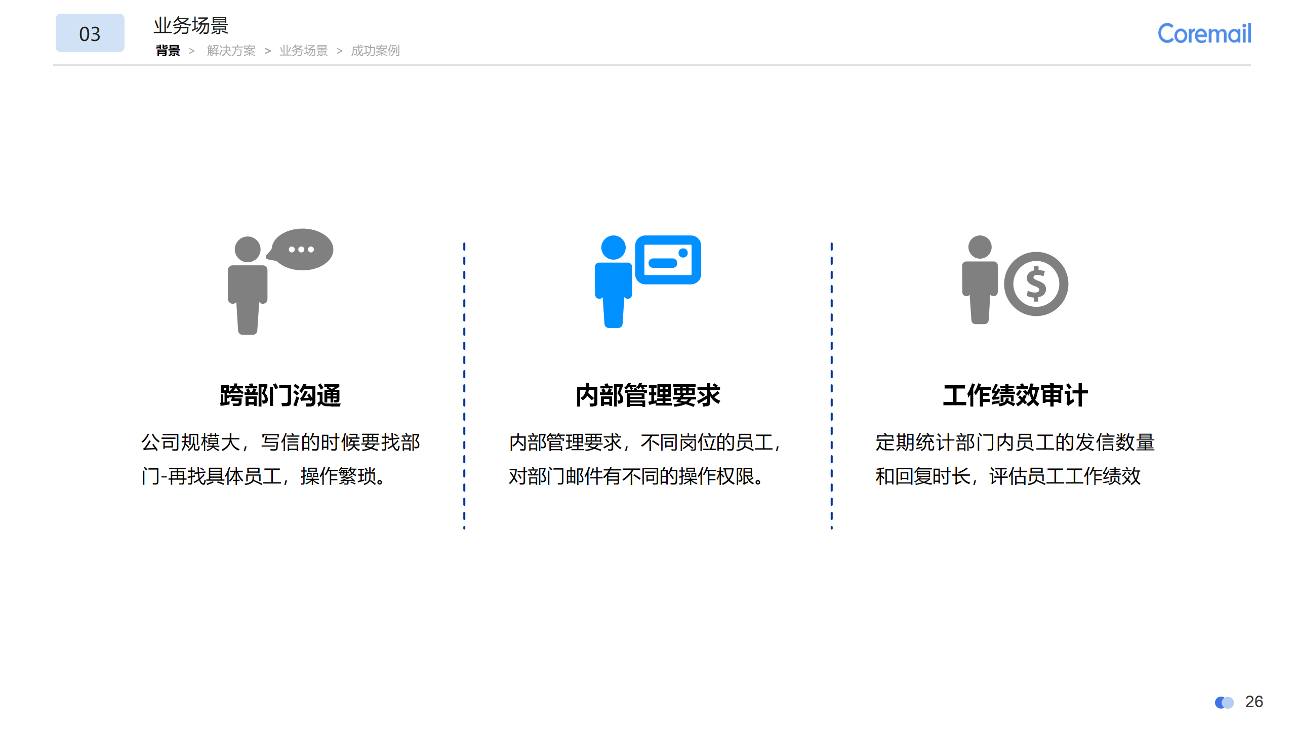Click the blue page indicator dots icon
This screenshot has height=729, width=1296.
click(1224, 702)
